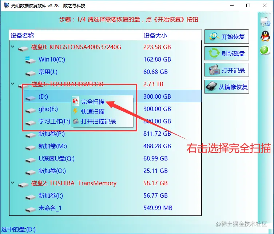274x234 pixels.
Task: Click the magnifier icon on 开始恢复 button
Action: click(214, 36)
